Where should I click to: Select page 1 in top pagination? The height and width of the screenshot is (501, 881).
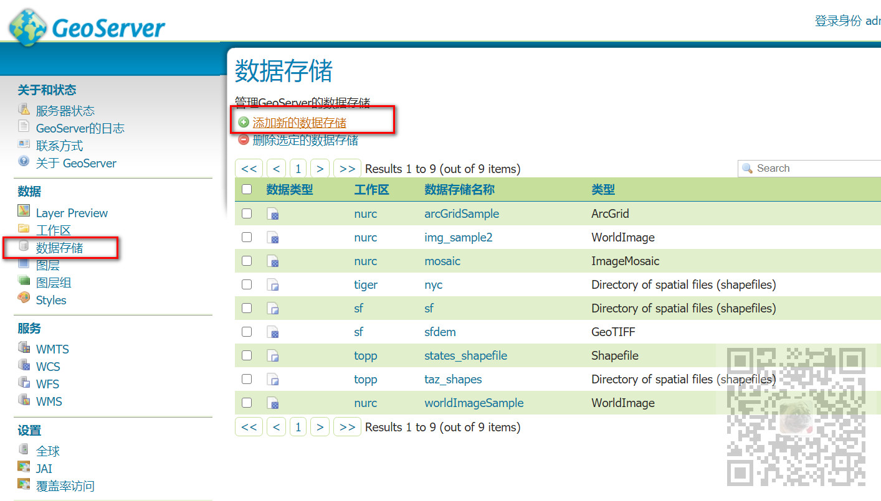tap(298, 169)
